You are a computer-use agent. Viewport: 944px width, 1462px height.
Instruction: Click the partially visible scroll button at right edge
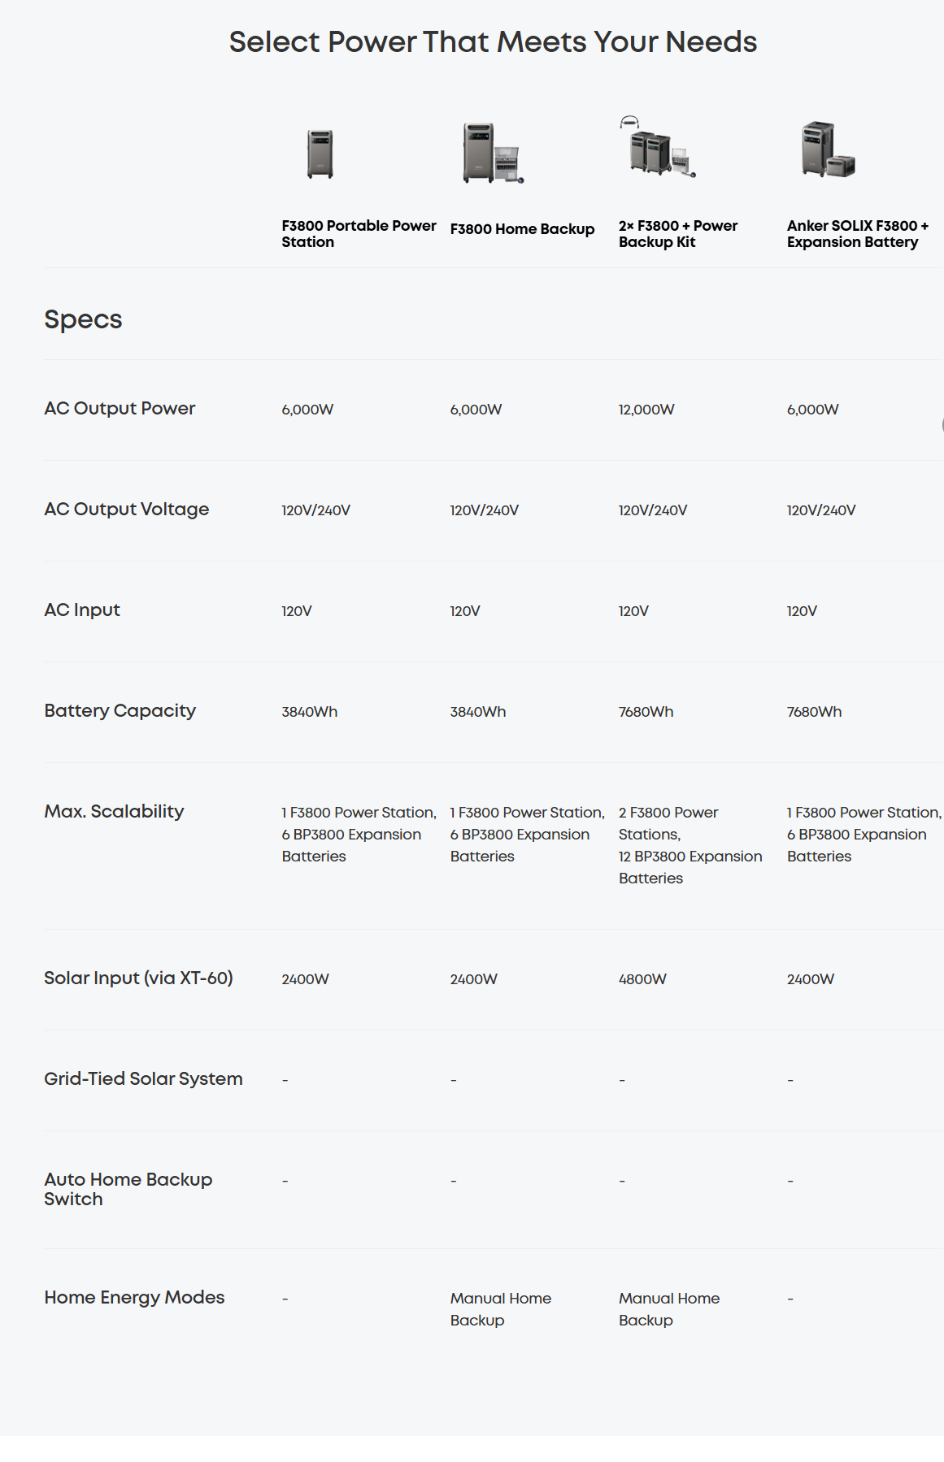(x=941, y=424)
